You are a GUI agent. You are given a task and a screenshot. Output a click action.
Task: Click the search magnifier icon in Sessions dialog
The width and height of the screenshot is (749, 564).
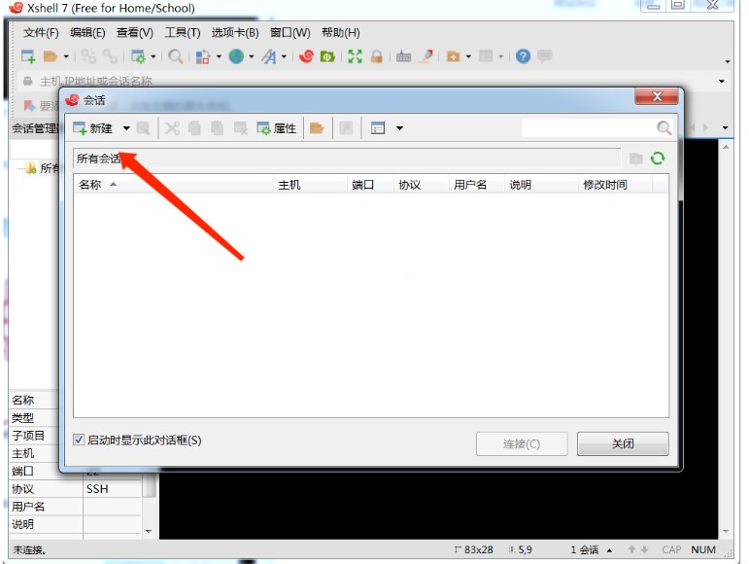tap(664, 127)
